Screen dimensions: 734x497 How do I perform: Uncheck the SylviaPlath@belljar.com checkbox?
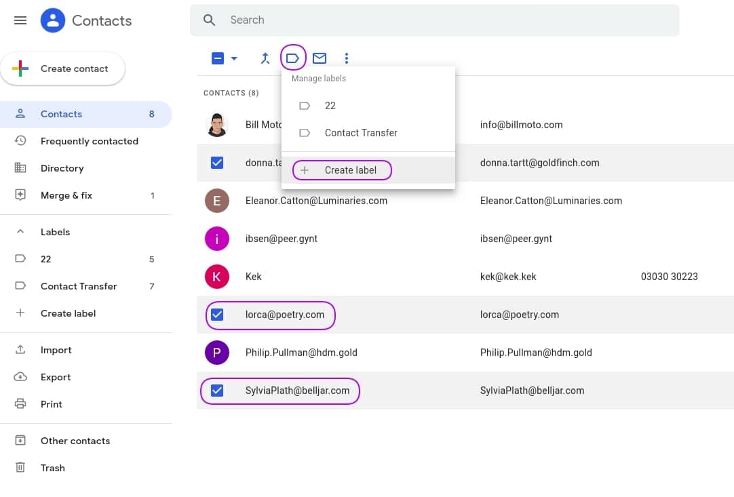[x=217, y=391]
